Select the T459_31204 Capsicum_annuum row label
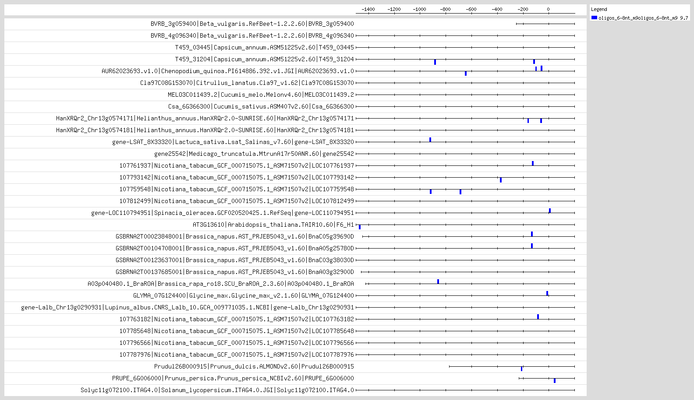This screenshot has height=400, width=694. tap(265, 59)
